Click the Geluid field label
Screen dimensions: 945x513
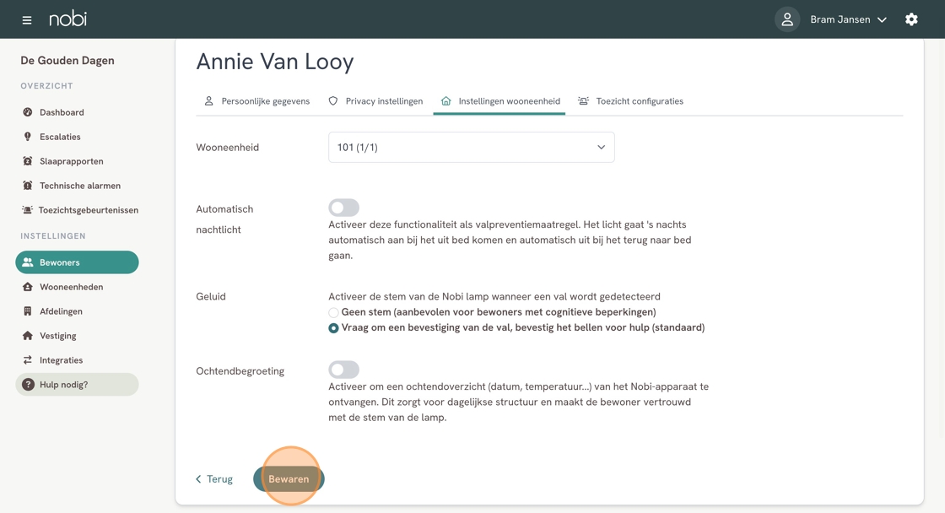click(211, 297)
